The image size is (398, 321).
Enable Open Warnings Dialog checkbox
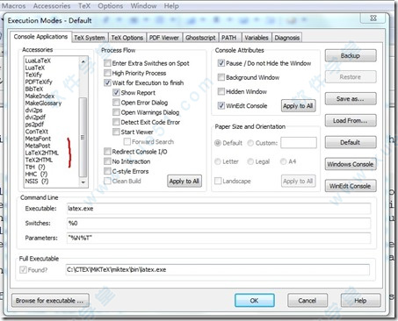(x=116, y=112)
